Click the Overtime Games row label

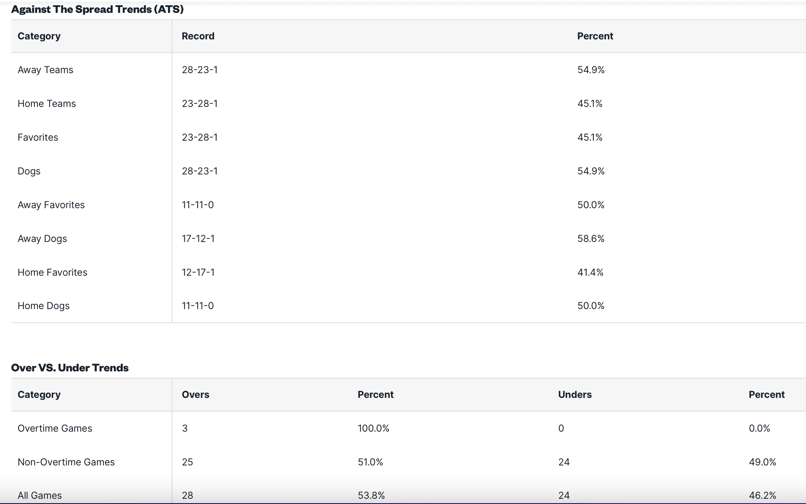coord(55,428)
